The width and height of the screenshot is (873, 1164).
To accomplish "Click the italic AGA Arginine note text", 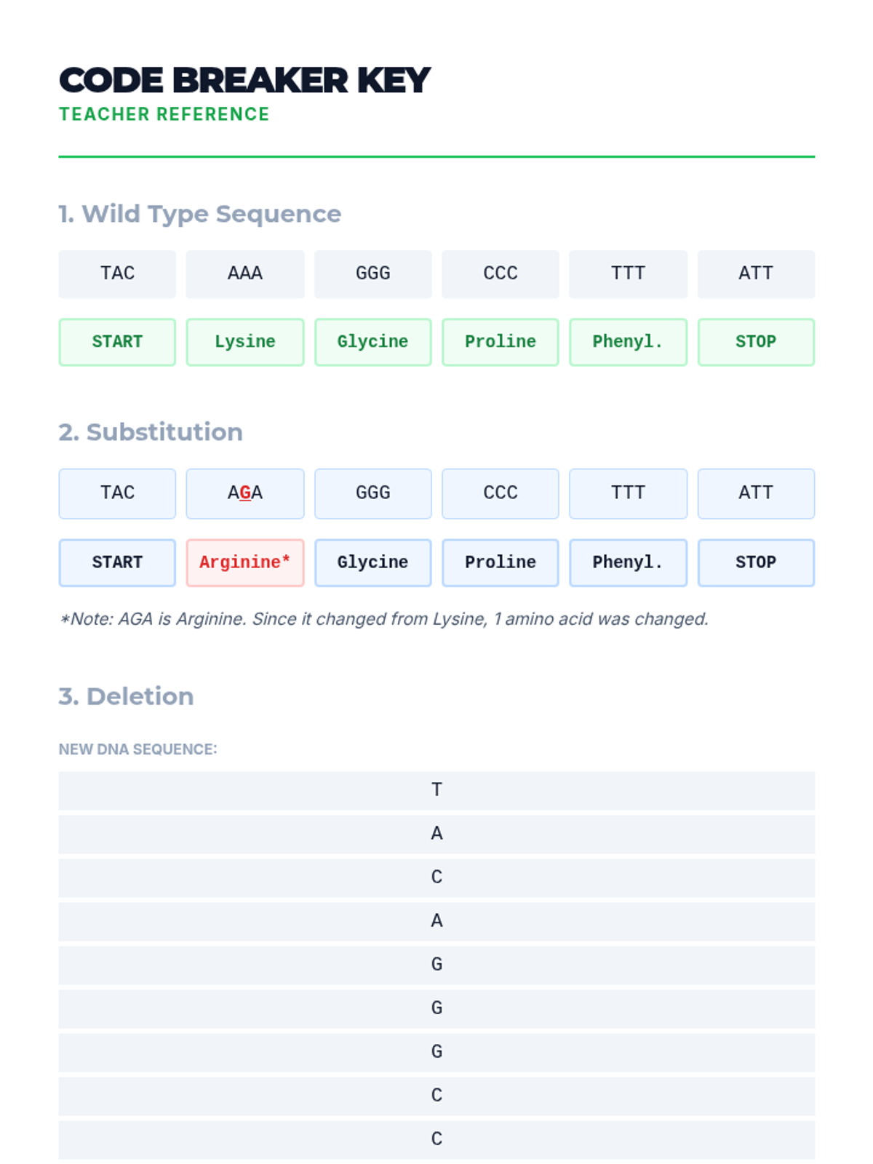I will click(384, 619).
